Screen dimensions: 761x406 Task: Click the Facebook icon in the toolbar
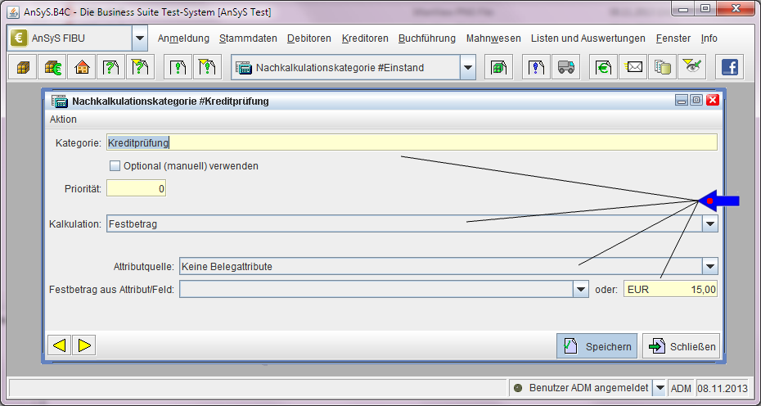click(x=728, y=67)
